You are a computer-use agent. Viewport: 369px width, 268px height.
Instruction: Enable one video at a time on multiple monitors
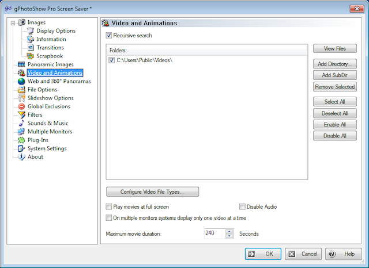click(109, 218)
